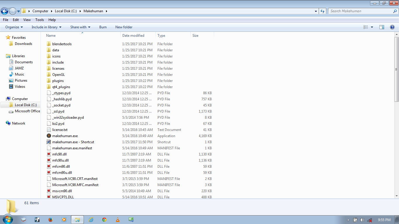This screenshot has width=399, height=224.
Task: Select the mfc90.dll file icon
Action: tap(49, 154)
